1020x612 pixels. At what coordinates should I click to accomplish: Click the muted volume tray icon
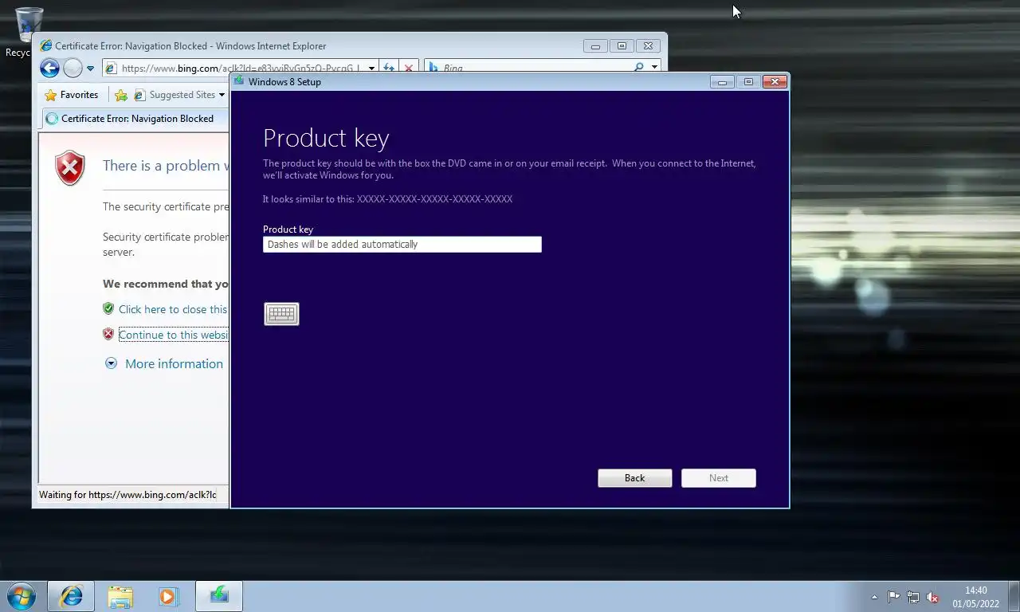tap(932, 597)
